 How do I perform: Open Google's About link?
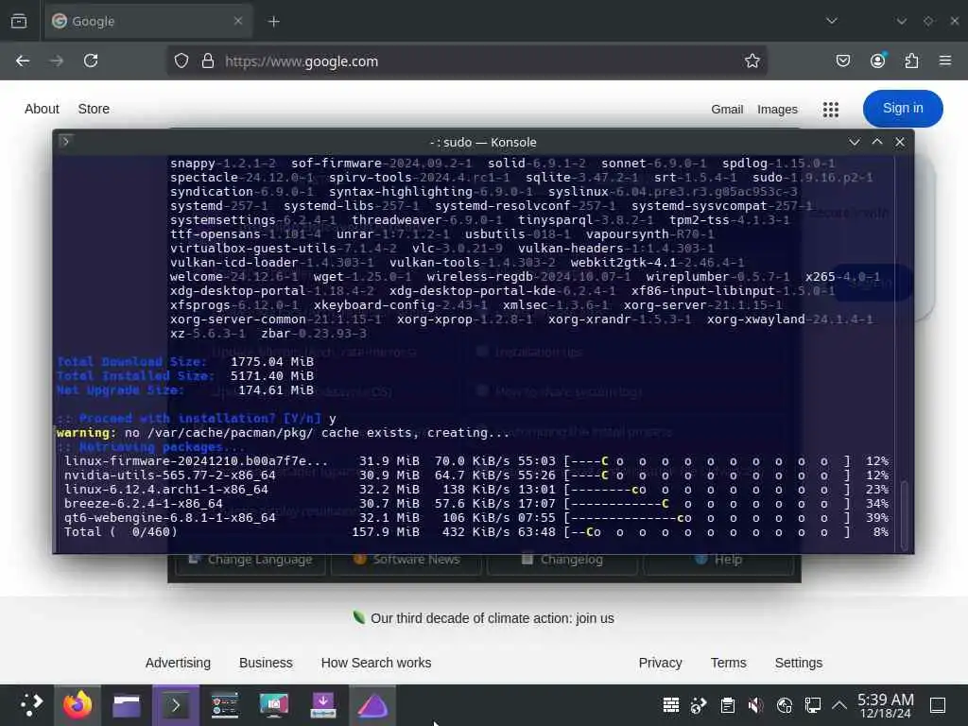(42, 109)
